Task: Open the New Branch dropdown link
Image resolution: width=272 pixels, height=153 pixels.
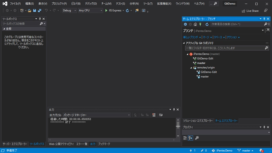Action: 192,37
